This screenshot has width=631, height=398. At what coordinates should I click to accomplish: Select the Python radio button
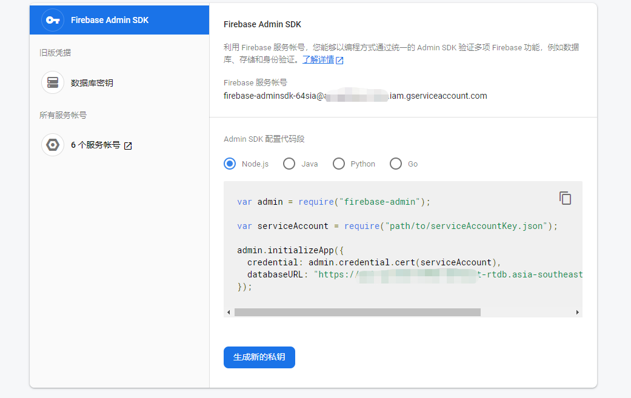pyautogui.click(x=339, y=164)
